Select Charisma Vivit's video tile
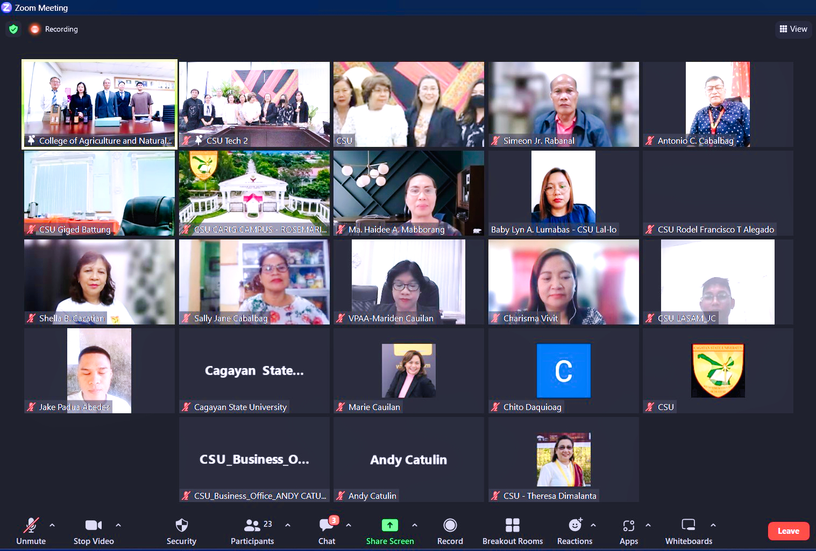The image size is (816, 551). point(564,282)
